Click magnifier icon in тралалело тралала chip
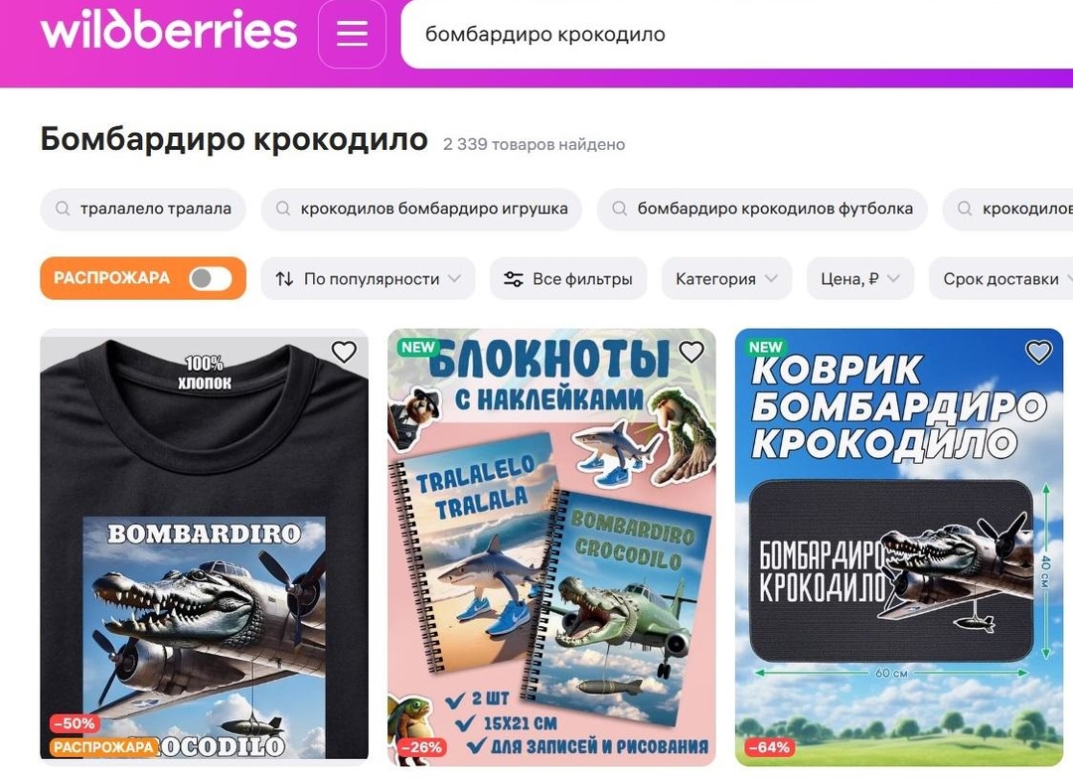Image resolution: width=1073 pixels, height=779 pixels. (63, 209)
